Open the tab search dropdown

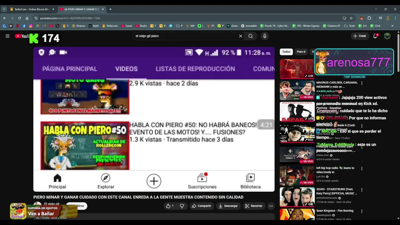pyautogui.click(x=4, y=9)
